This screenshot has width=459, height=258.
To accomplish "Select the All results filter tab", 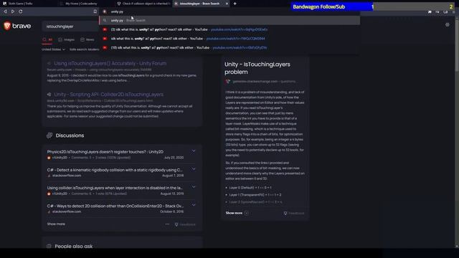I will (x=47, y=40).
